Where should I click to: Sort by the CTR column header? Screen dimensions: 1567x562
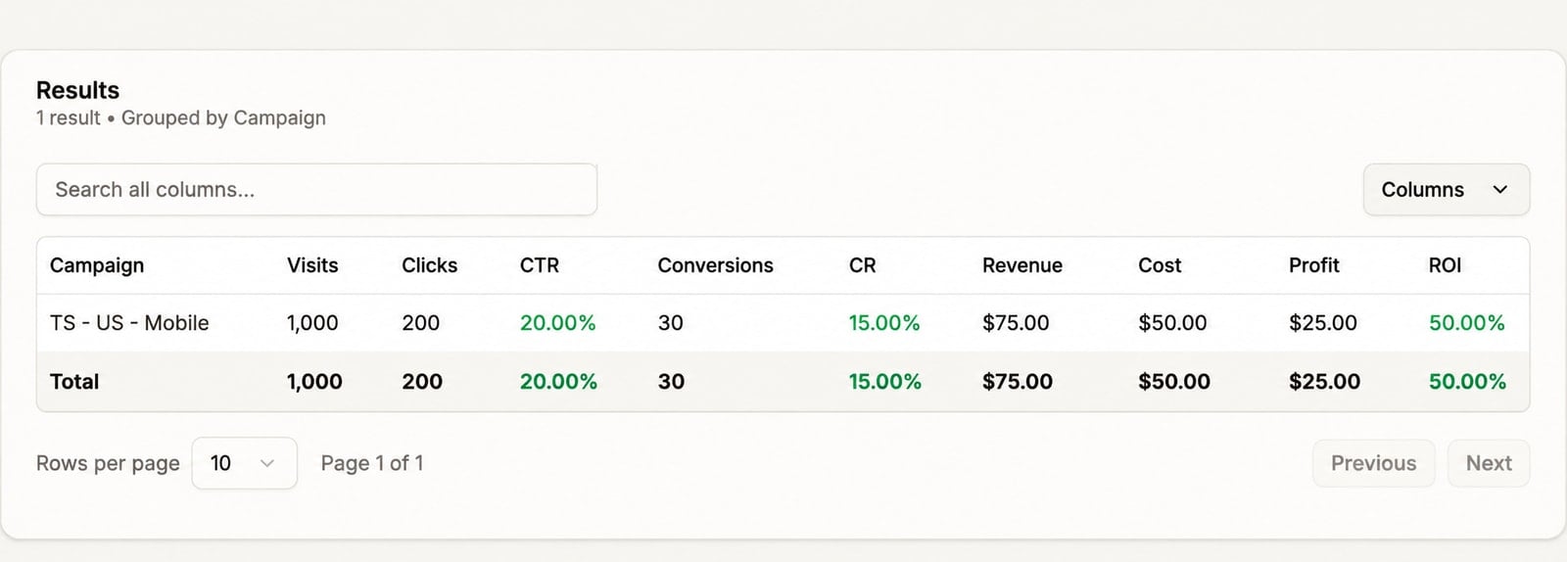[540, 265]
